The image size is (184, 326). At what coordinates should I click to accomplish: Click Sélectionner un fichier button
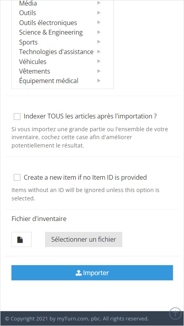pyautogui.click(x=84, y=239)
